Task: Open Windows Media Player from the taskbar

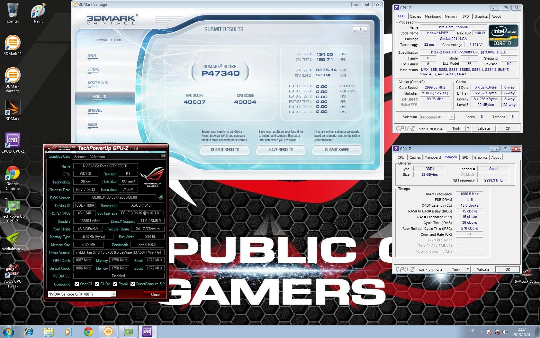Action: (68, 331)
